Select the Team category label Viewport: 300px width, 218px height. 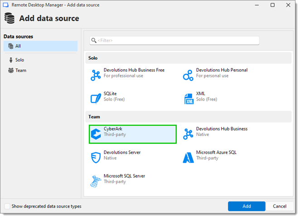click(x=21, y=70)
